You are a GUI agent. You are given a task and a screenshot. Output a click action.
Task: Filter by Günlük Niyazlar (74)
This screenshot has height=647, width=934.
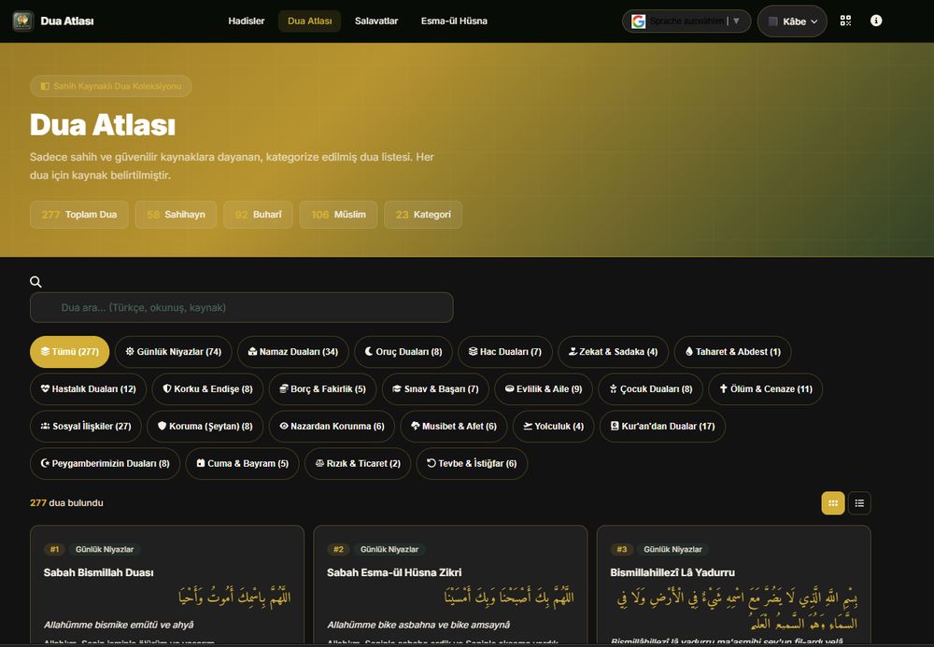coord(174,352)
